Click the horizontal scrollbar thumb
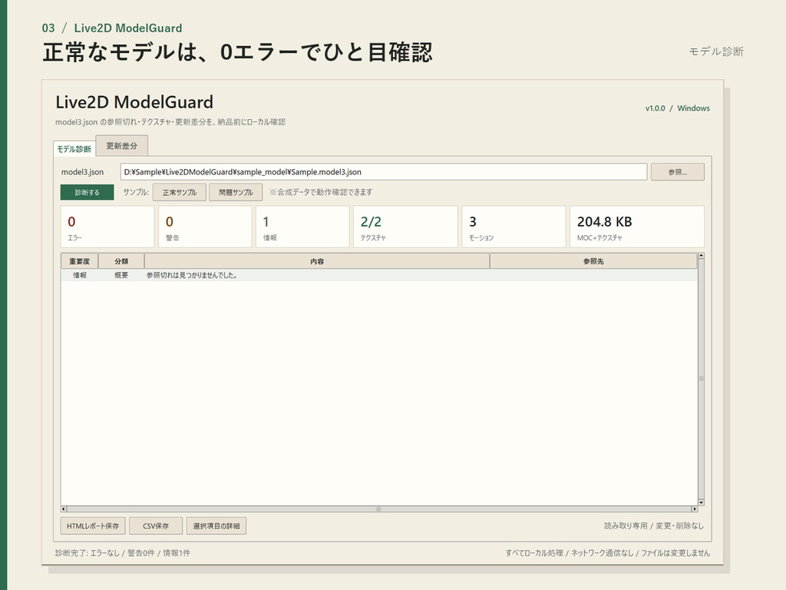Viewport: 786px width, 590px height. tap(379, 509)
